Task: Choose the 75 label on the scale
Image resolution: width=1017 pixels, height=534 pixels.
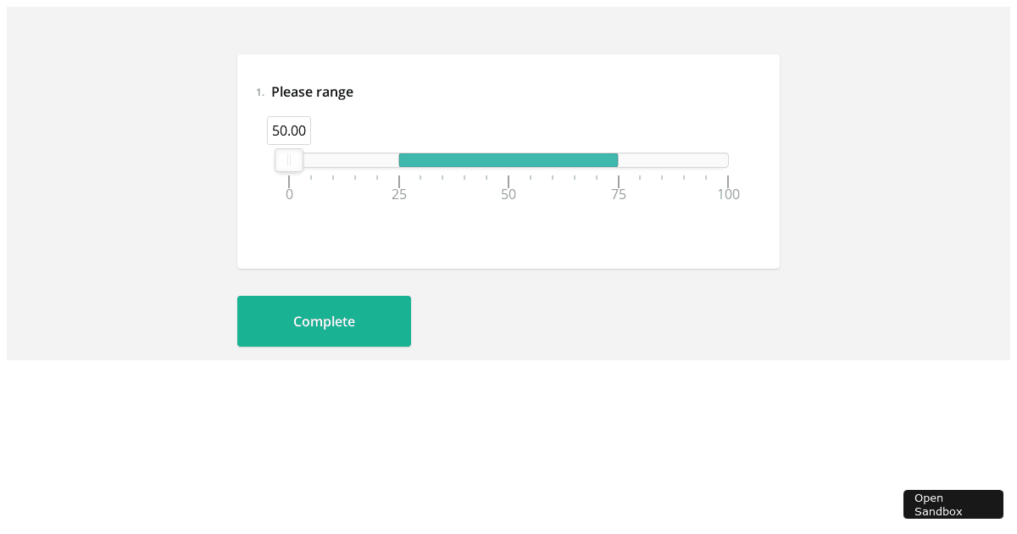Action: pos(619,195)
